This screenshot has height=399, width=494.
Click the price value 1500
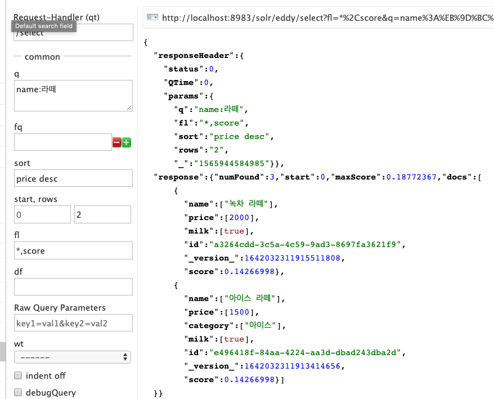[x=239, y=312]
